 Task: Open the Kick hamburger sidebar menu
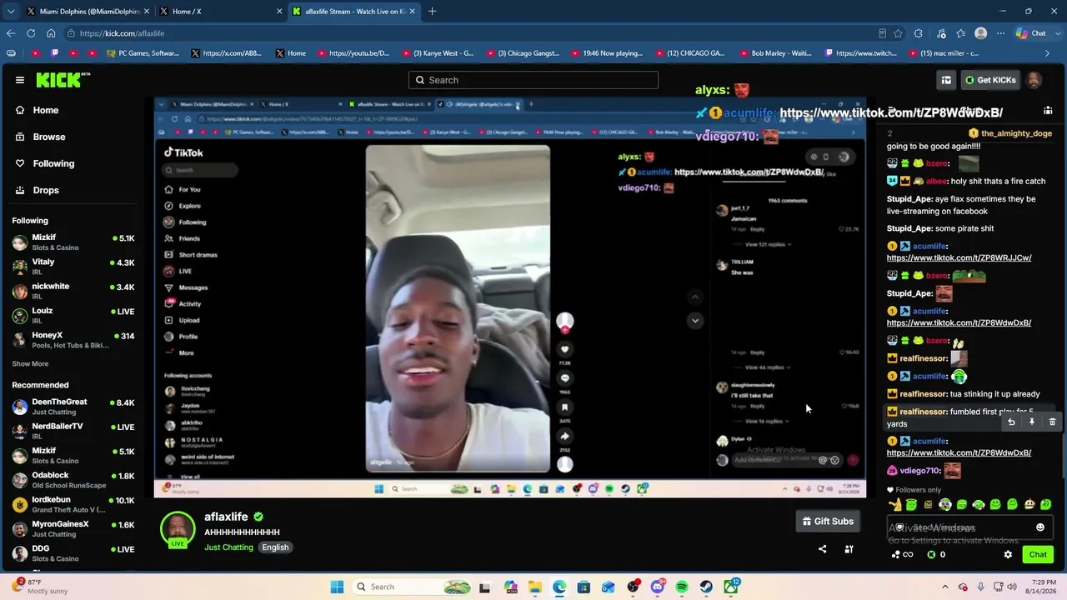pyautogui.click(x=20, y=80)
